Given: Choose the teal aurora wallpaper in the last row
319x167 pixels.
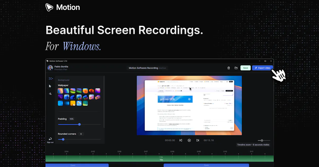Looking at the screenshot, I should click(85, 103).
